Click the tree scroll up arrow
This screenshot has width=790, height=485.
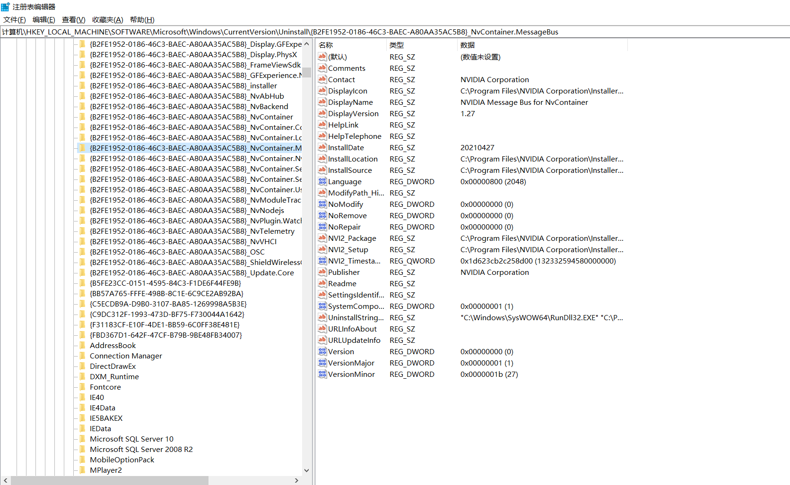pyautogui.click(x=306, y=44)
